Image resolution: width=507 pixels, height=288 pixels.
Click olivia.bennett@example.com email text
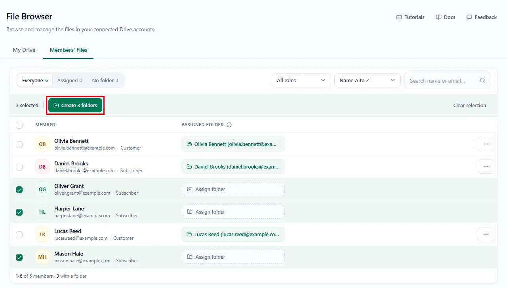click(84, 148)
